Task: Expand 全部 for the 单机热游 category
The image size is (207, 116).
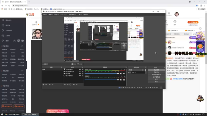Action: coord(22,71)
